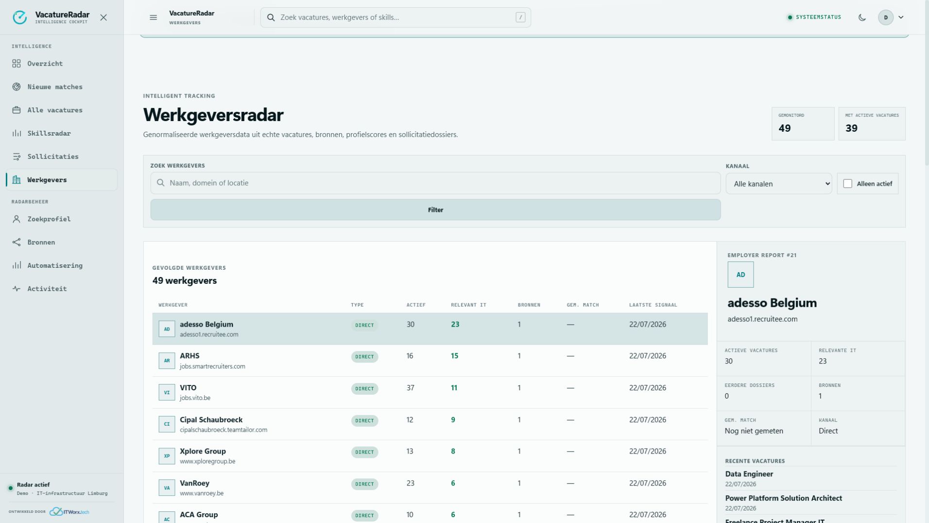The image size is (929, 523).
Task: Enable the Alleen actief checkbox
Action: click(848, 184)
